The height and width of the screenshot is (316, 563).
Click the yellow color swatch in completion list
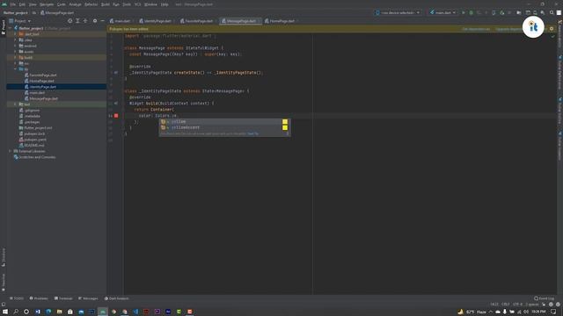pyautogui.click(x=285, y=122)
